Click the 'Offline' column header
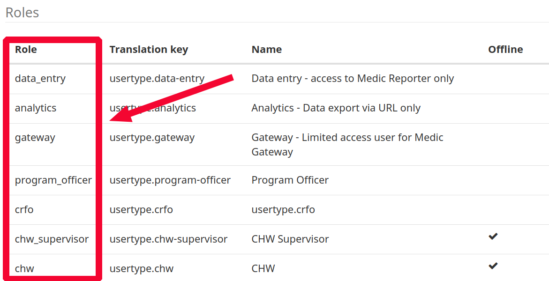This screenshot has width=549, height=281. [505, 49]
